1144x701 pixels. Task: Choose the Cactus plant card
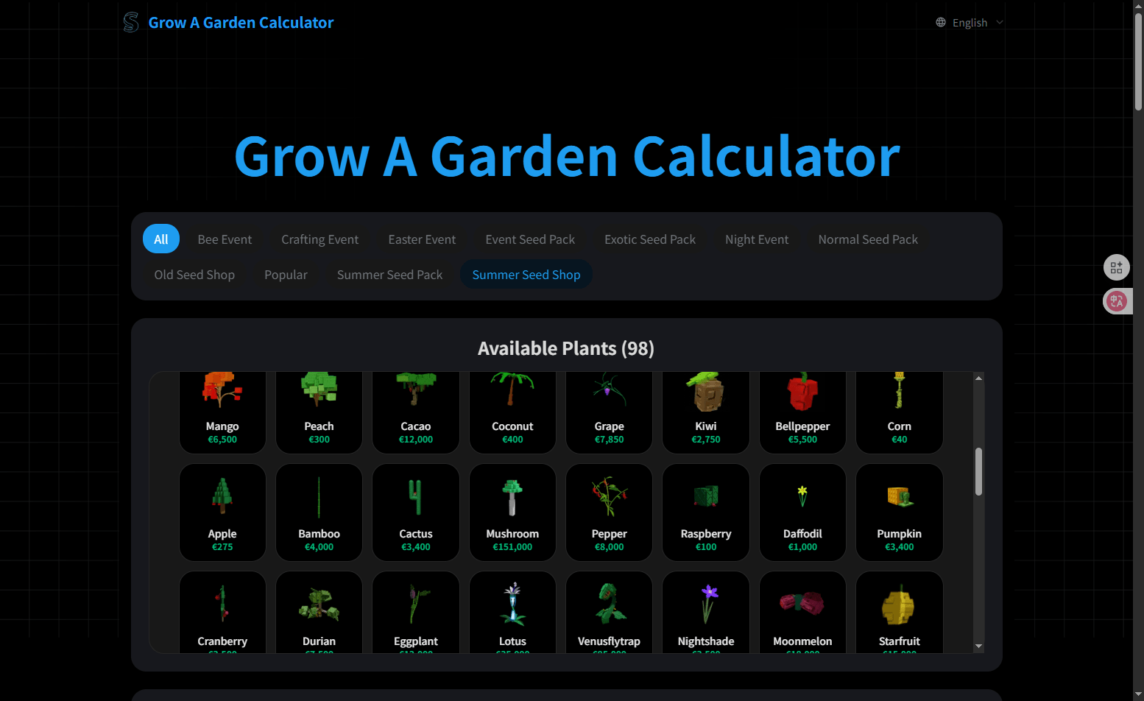(x=416, y=512)
